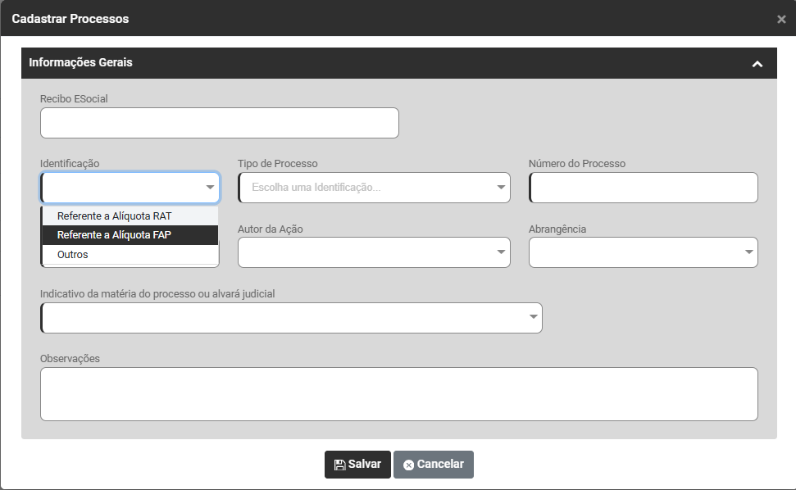
Task: Click the Observações text area
Action: pos(398,394)
